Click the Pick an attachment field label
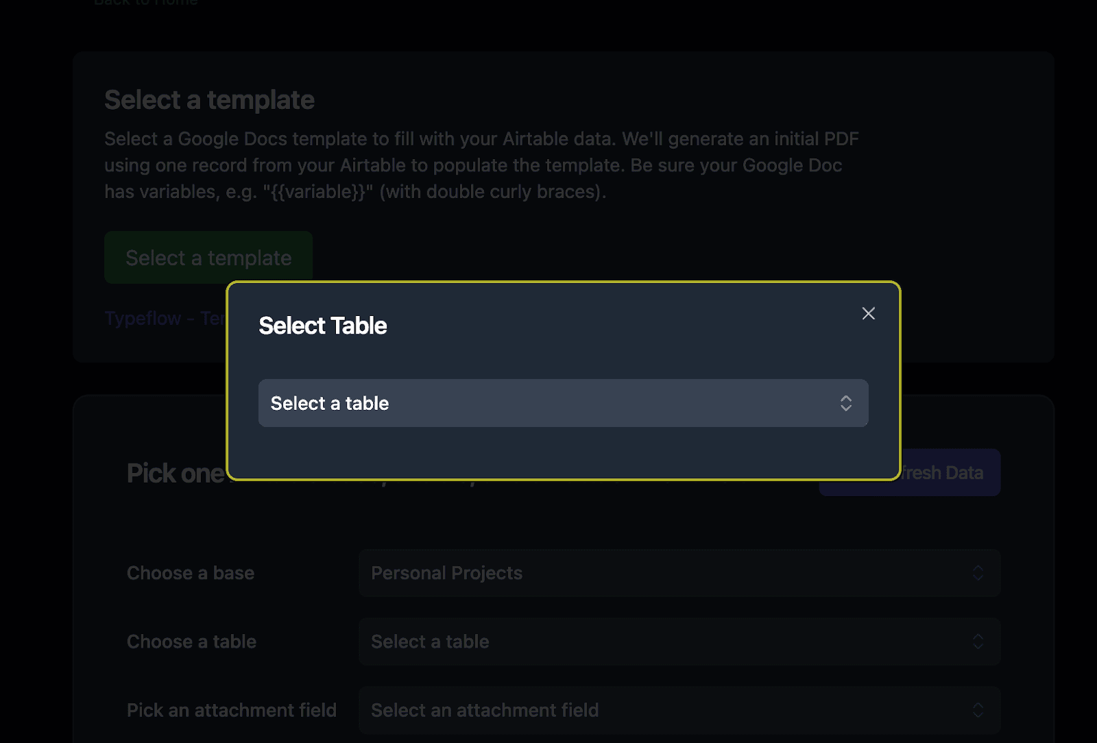The image size is (1097, 743). coord(232,710)
